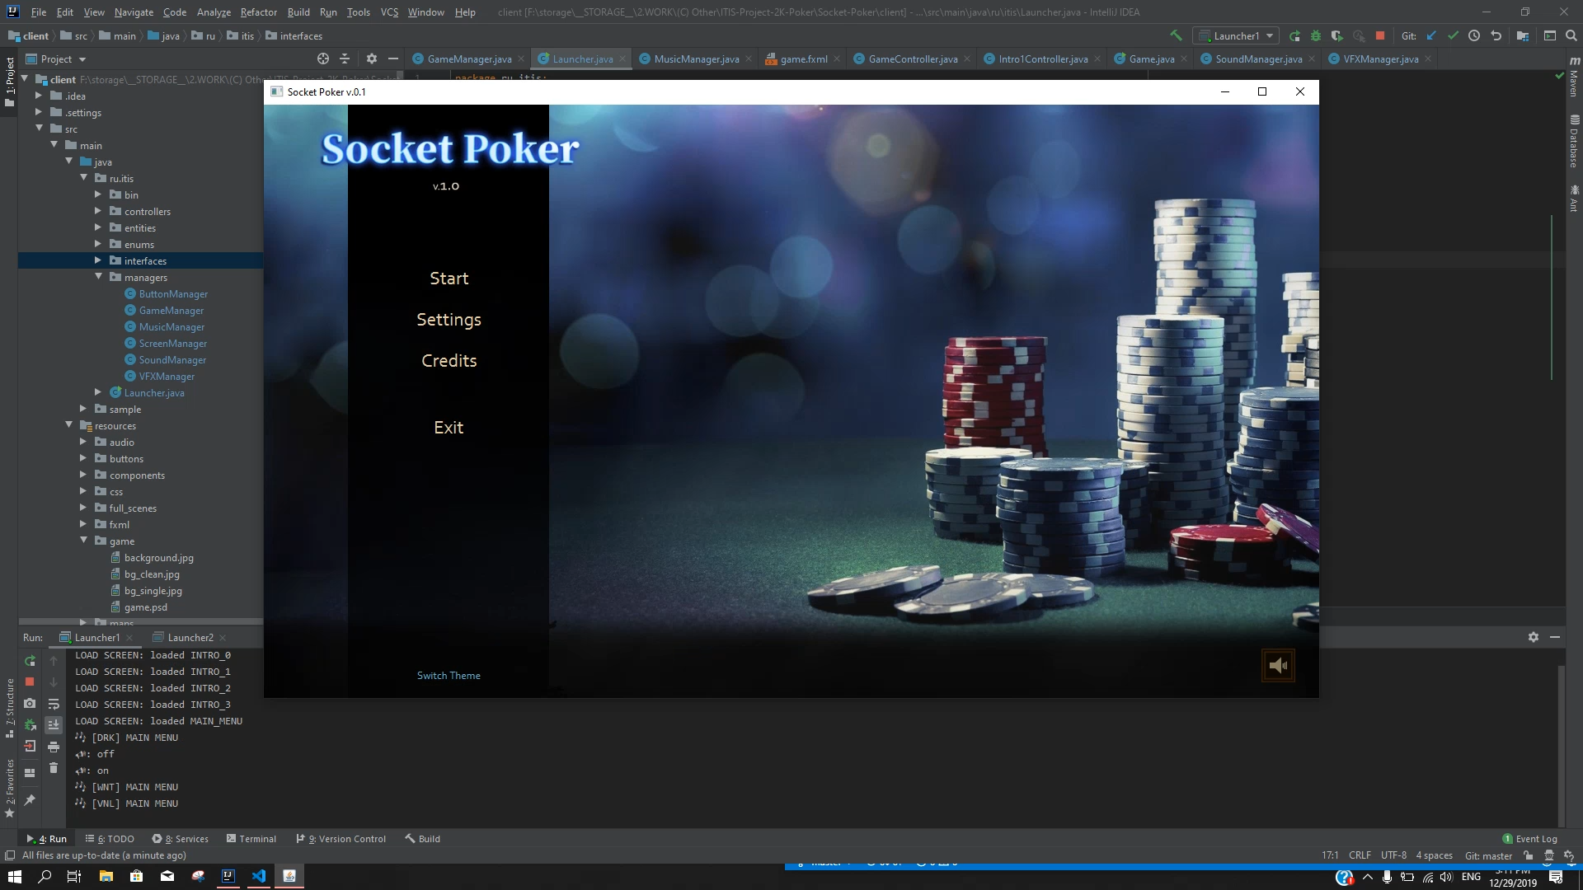Image resolution: width=1583 pixels, height=890 pixels.
Task: Click the Build project hammer icon
Action: coord(1176,35)
